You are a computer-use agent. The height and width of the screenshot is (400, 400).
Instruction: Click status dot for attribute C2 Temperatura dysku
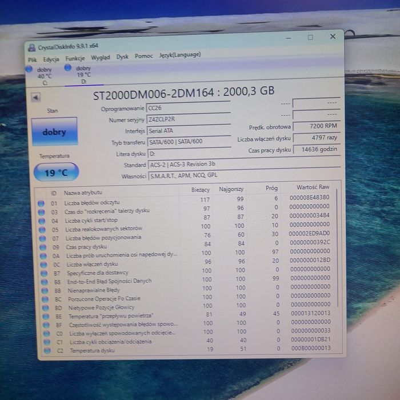tap(47, 350)
